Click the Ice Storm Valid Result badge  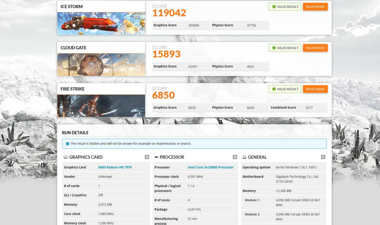point(285,7)
